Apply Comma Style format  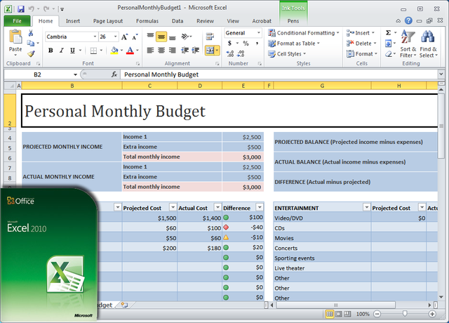click(x=257, y=44)
